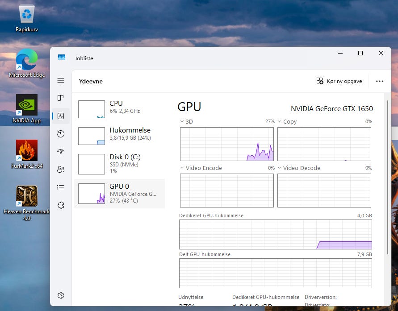Click the 'SSD (NVMe)' disk label
This screenshot has height=311, width=398.
pyautogui.click(x=124, y=165)
